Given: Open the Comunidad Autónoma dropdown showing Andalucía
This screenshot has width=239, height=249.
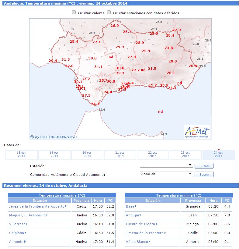Looking at the screenshot, I should (x=166, y=174).
